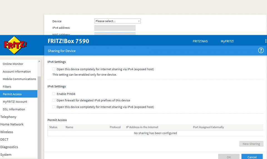Click the New Sharing button
The image size is (267, 159).
251,144
